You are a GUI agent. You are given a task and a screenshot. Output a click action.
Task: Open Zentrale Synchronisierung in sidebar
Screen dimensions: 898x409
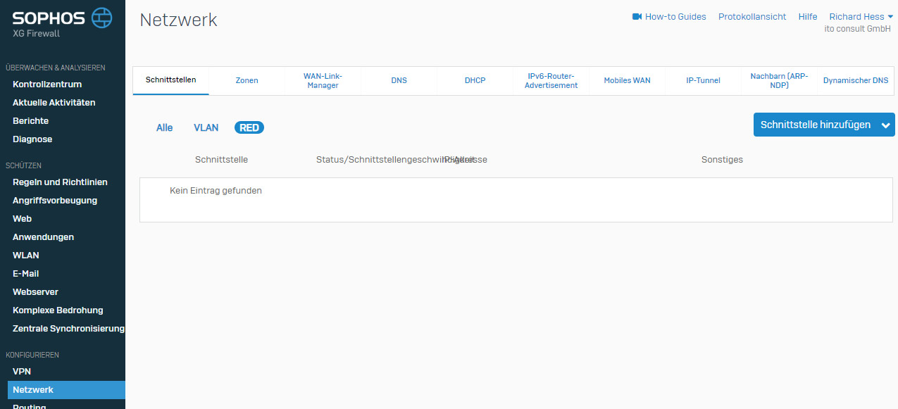click(68, 329)
